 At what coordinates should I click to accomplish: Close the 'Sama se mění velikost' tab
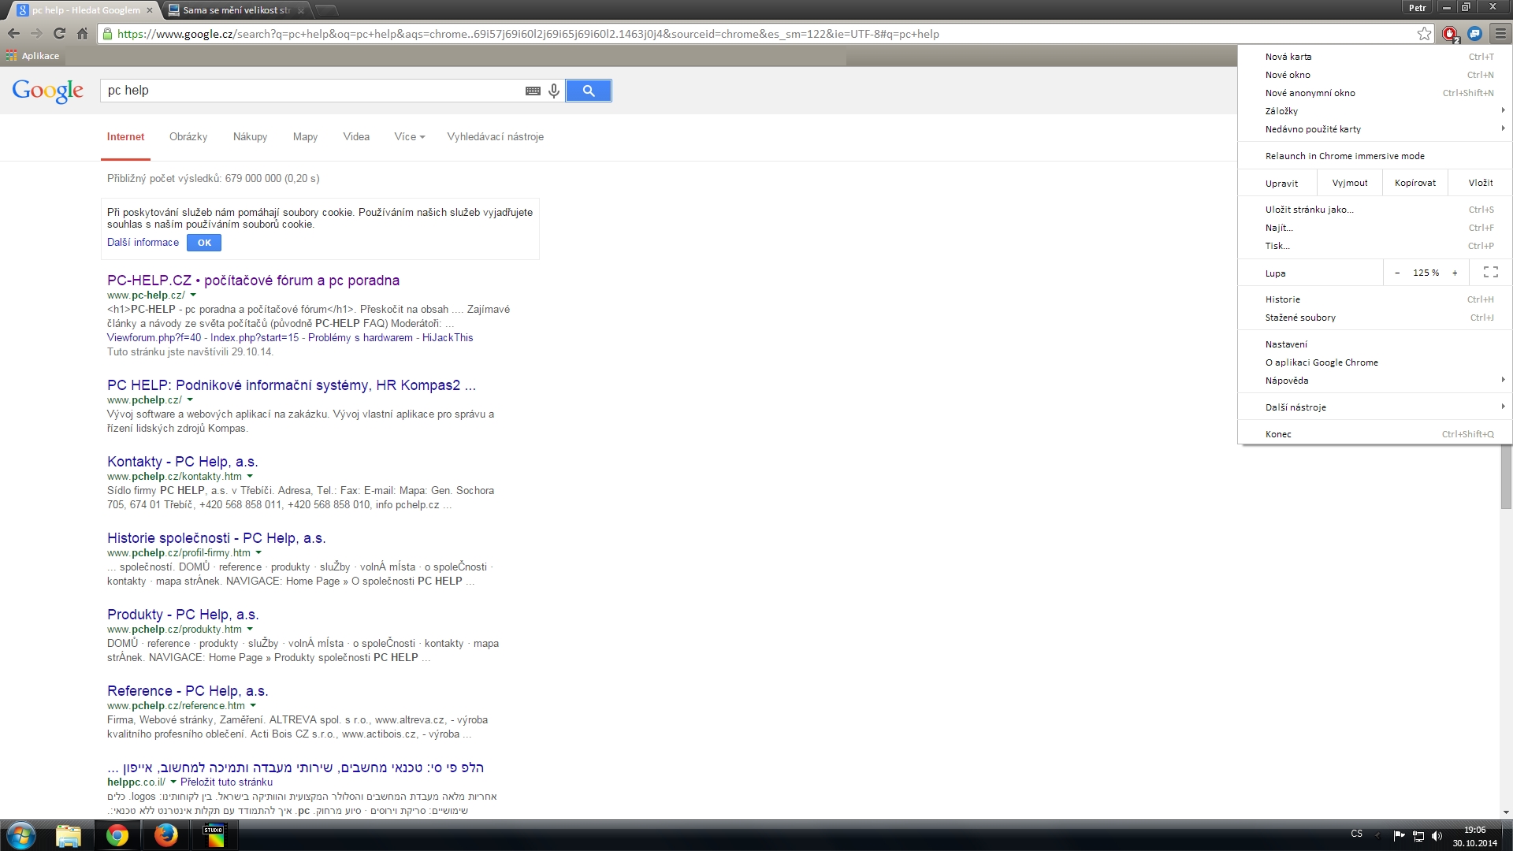(301, 10)
